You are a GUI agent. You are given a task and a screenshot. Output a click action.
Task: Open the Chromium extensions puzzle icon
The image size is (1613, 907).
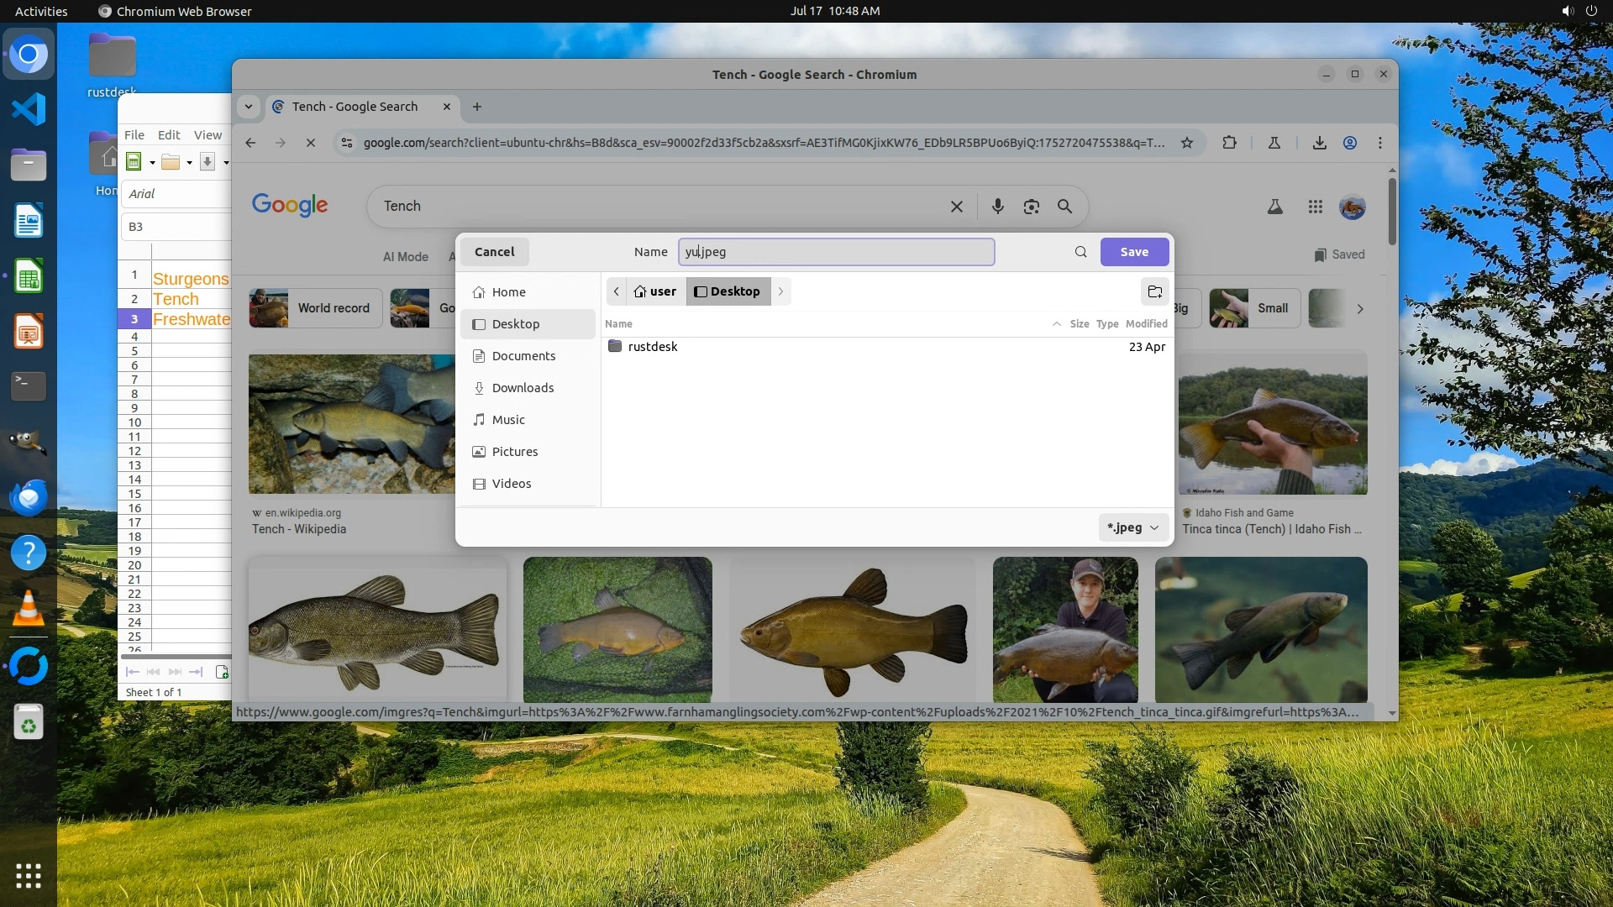pos(1229,143)
